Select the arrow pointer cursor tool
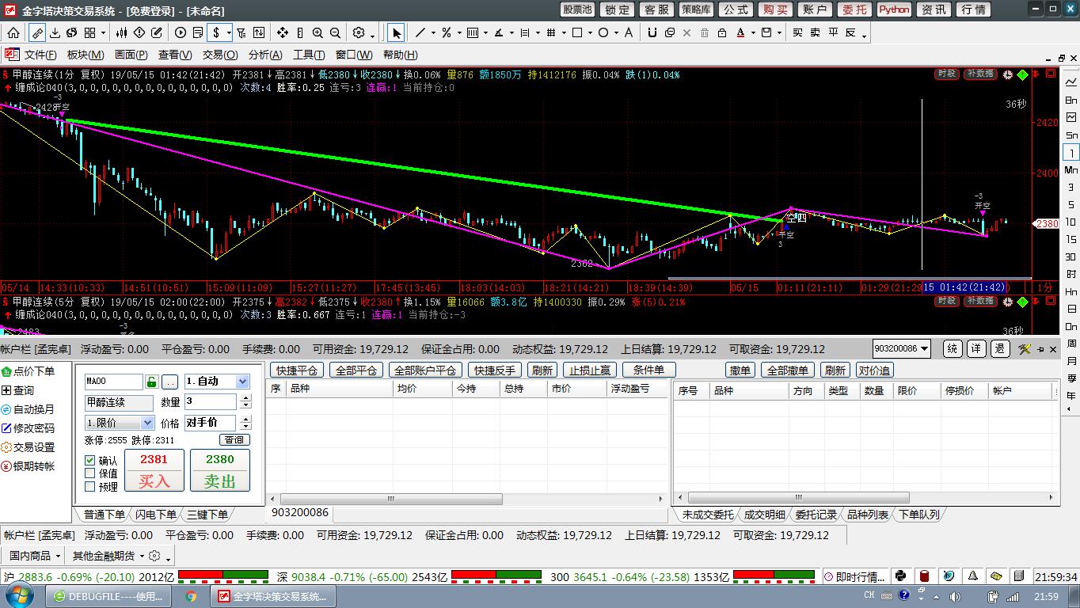This screenshot has height=608, width=1080. 397,32
